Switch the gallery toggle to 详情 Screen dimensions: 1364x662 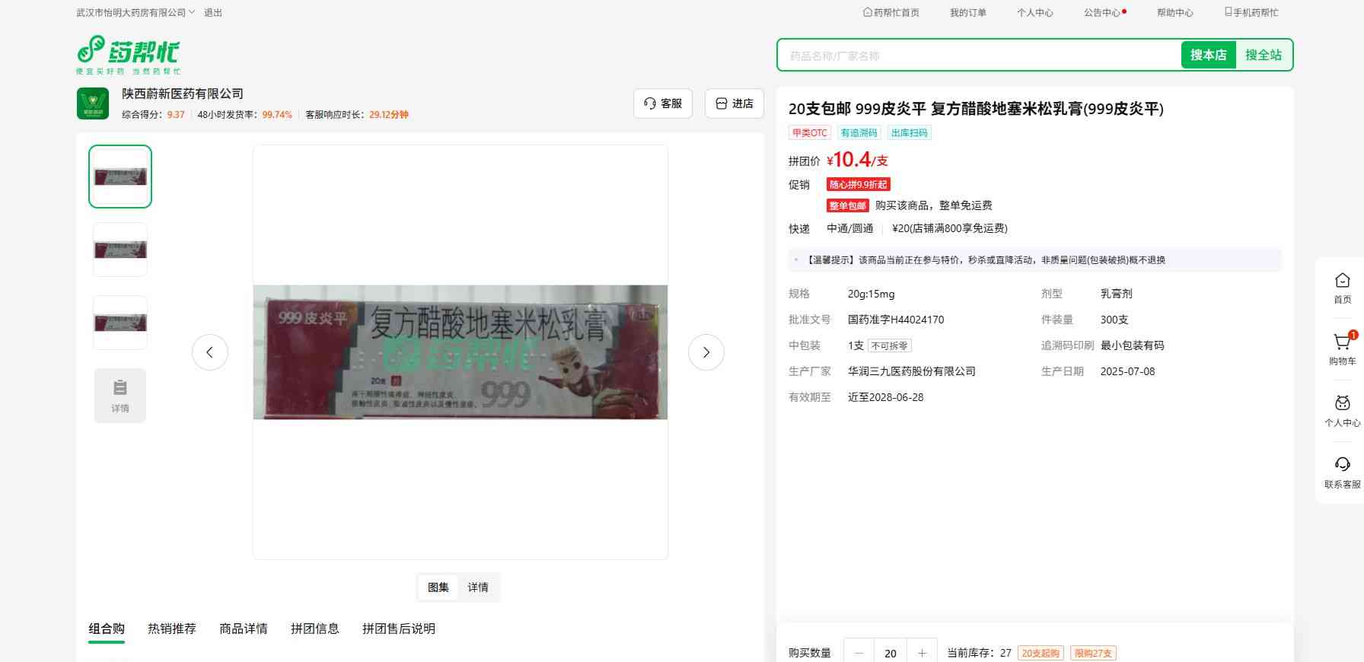click(x=478, y=587)
